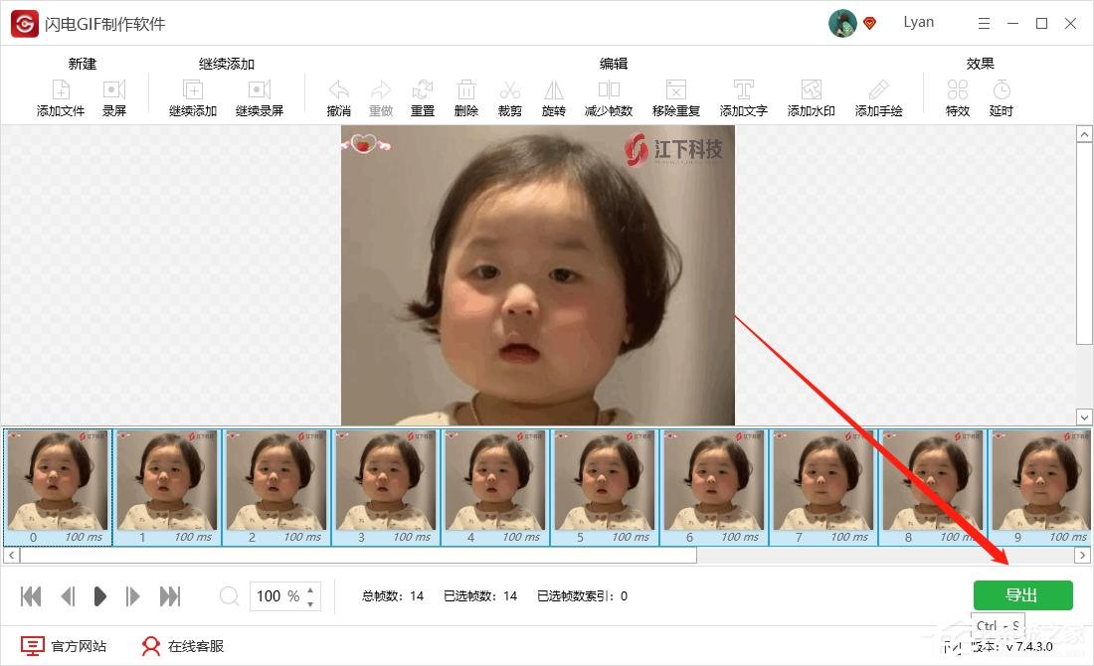Delete frame using the 删除 icon
The height and width of the screenshot is (666, 1094).
(x=466, y=95)
